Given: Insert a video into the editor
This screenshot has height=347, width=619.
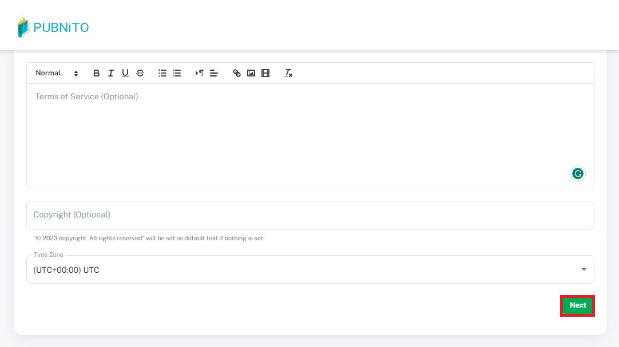Looking at the screenshot, I should 265,73.
